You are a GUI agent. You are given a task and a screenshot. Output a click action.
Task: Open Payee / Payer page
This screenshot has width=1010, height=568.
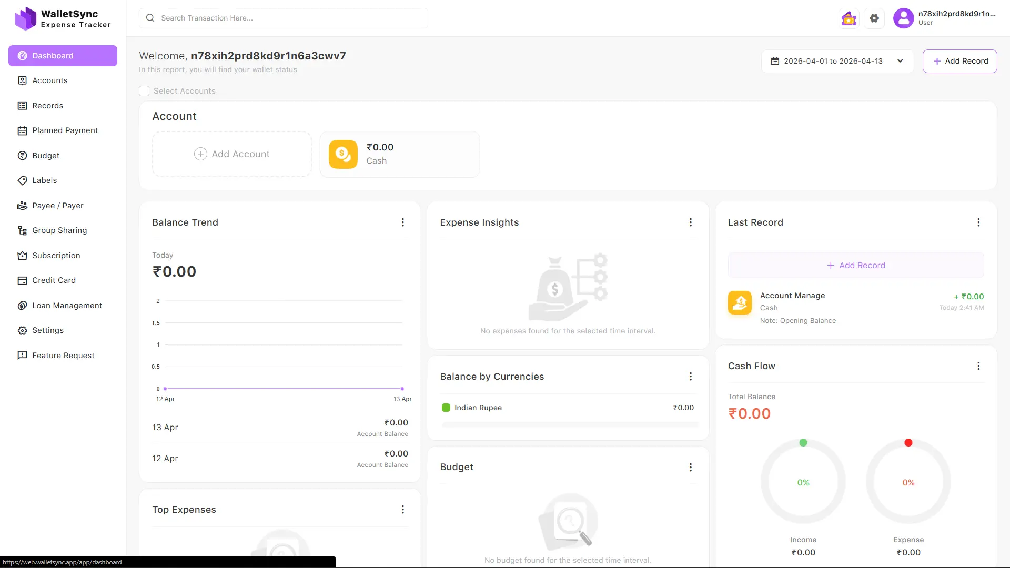tap(63, 206)
